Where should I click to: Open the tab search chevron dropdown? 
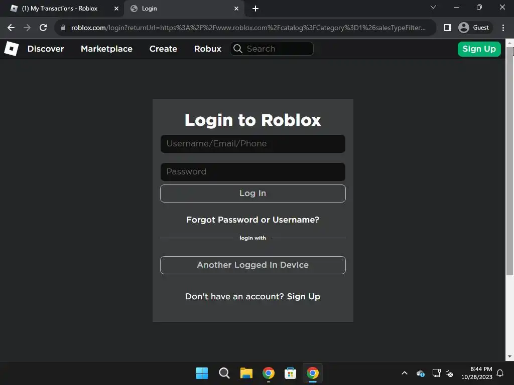433,7
